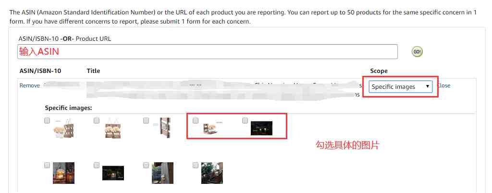Image resolution: width=492 pixels, height=193 pixels.
Task: Click the dark night-lights thumbnail in top row
Action: click(x=261, y=129)
